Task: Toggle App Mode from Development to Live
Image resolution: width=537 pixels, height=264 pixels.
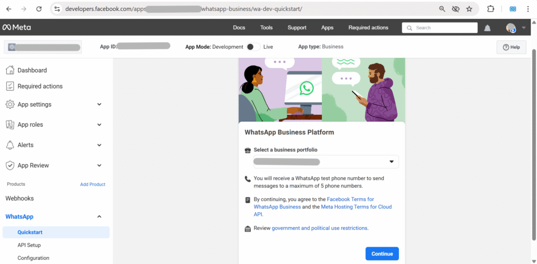Action: [x=253, y=47]
